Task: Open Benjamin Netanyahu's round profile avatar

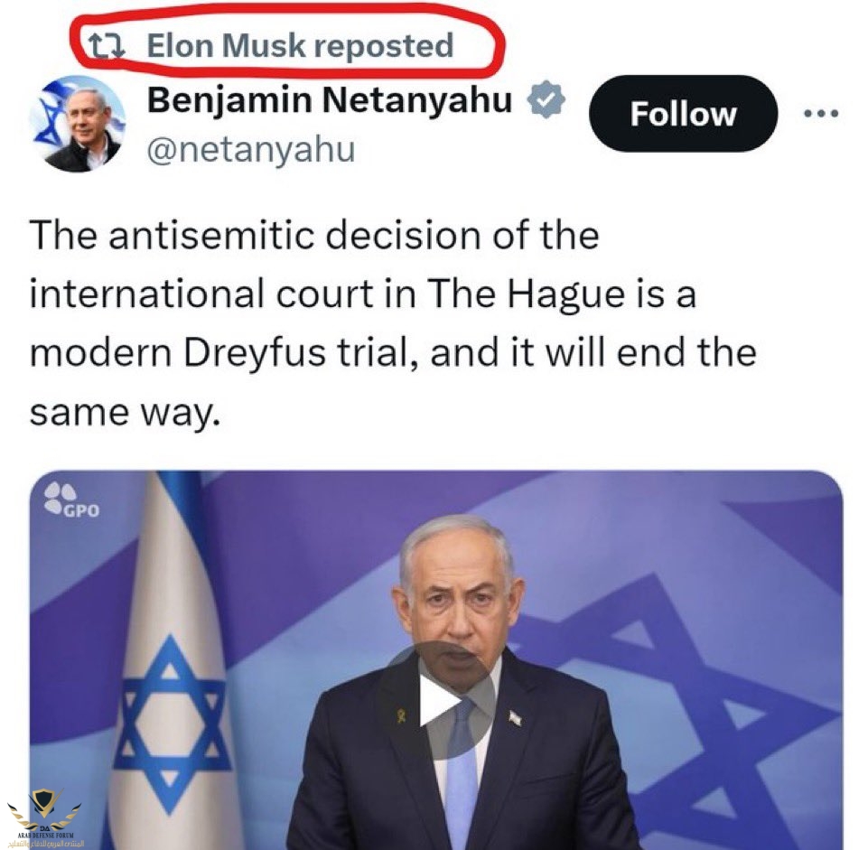Action: tap(77, 124)
